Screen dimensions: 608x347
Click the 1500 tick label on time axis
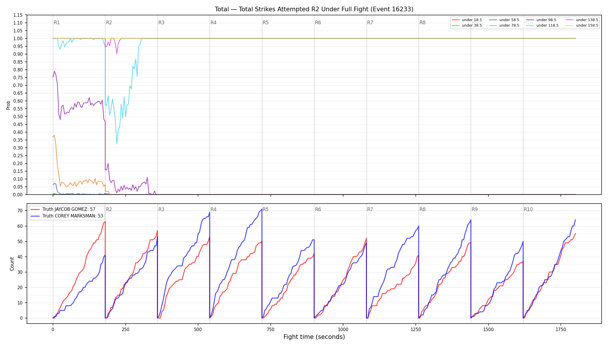click(x=488, y=329)
